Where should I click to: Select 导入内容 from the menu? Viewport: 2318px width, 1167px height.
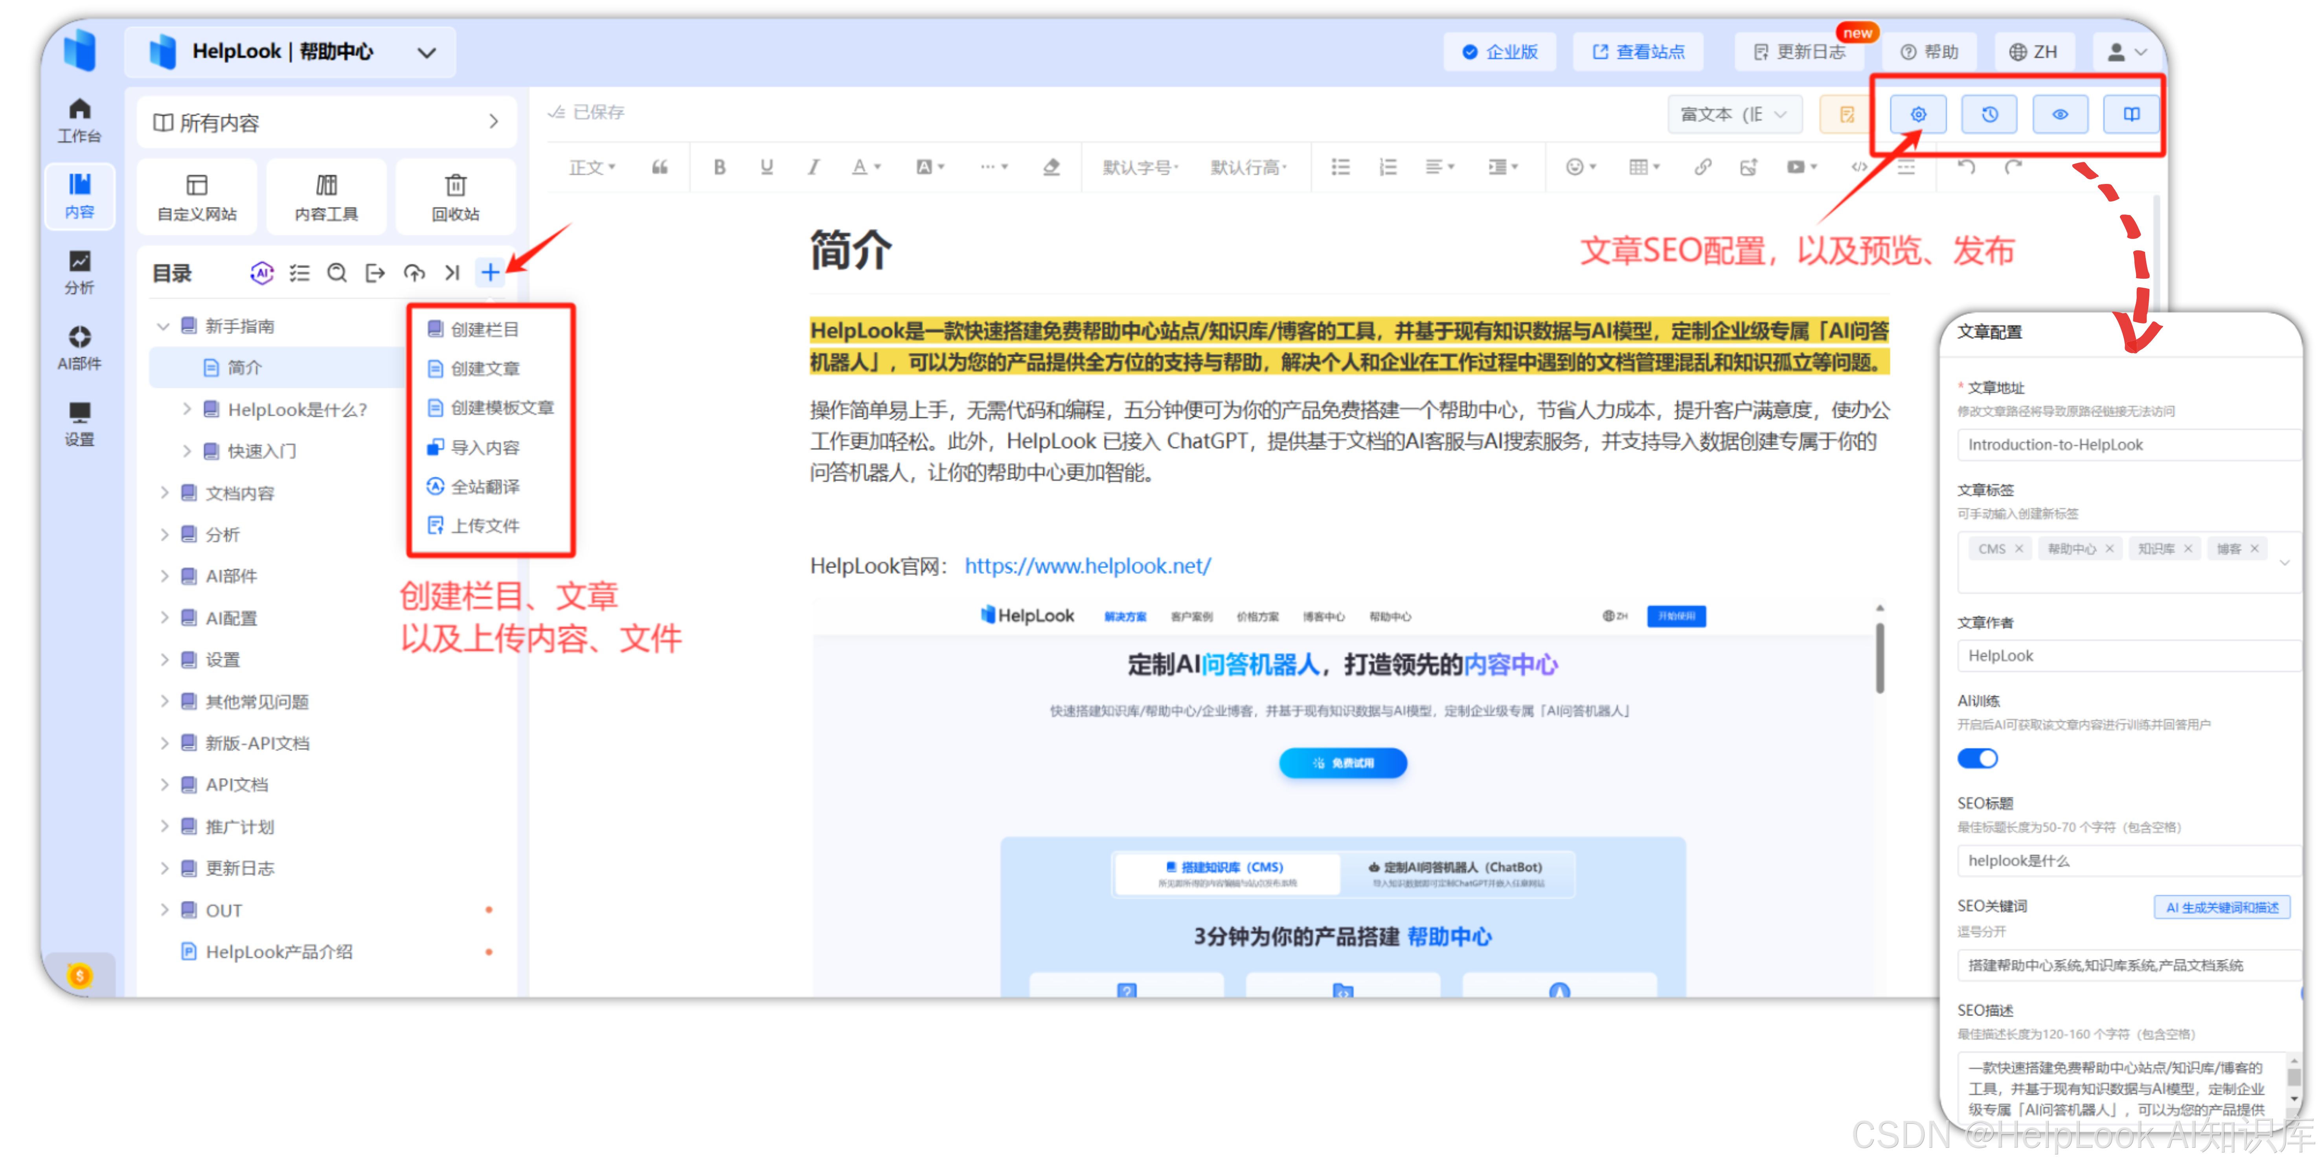click(485, 447)
